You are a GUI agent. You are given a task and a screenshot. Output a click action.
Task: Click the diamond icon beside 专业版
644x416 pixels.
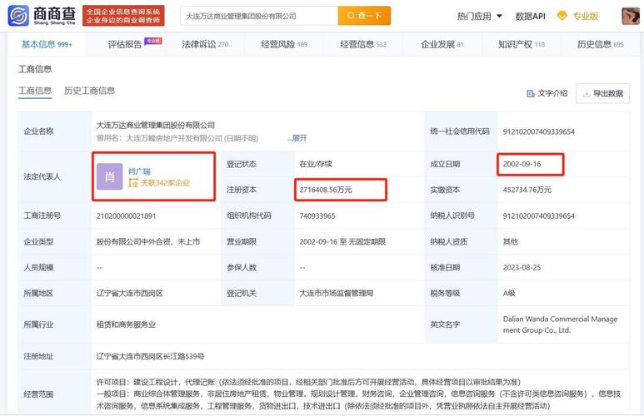[x=562, y=16]
